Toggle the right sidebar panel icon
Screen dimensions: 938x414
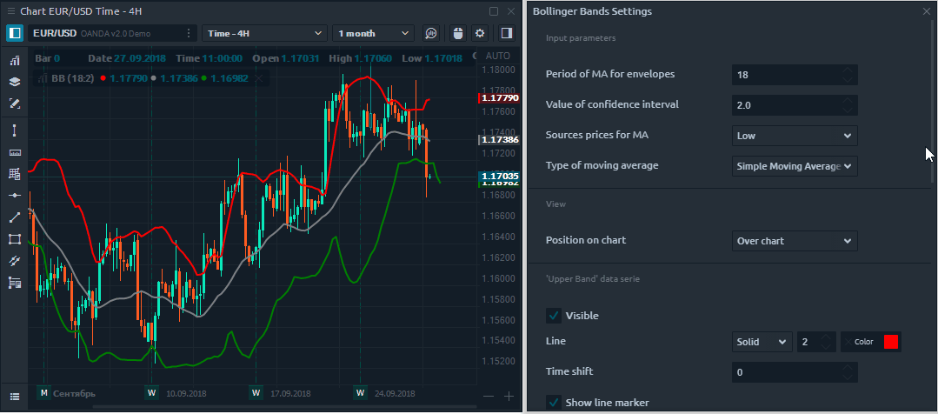[507, 33]
